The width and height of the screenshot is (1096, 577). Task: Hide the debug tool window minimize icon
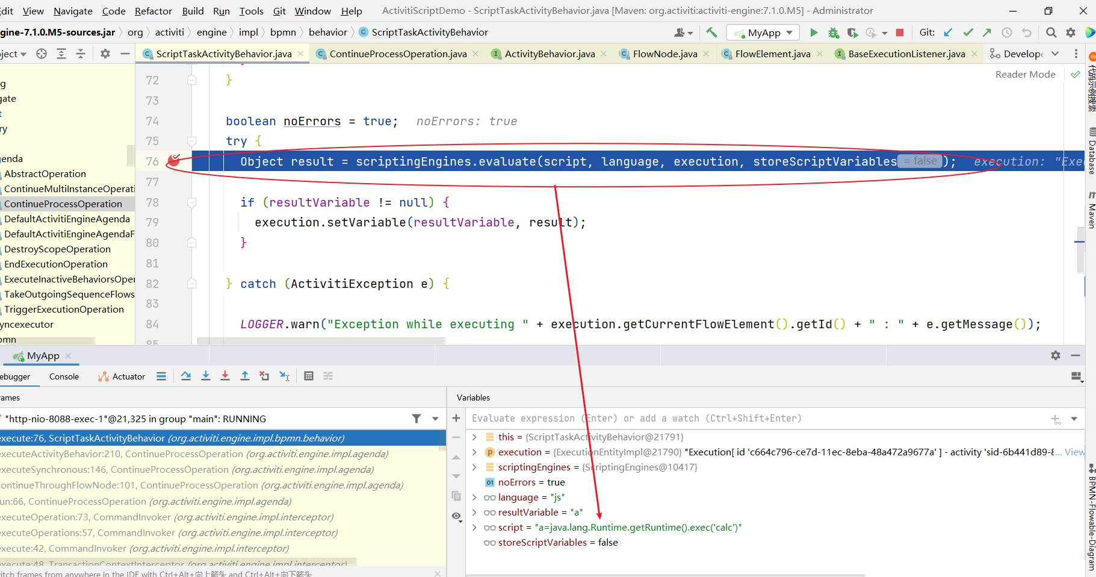coord(1075,355)
